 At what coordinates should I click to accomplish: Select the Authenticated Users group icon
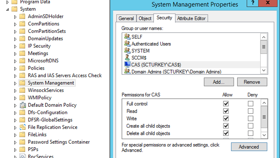127,44
